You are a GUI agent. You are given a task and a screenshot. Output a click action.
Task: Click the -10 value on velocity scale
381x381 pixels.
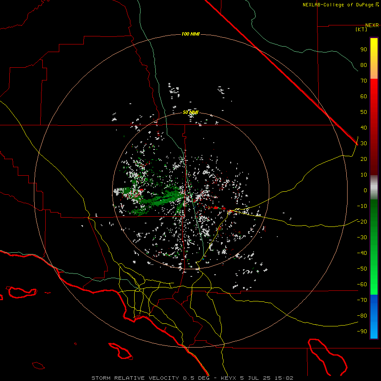pyautogui.click(x=362, y=206)
